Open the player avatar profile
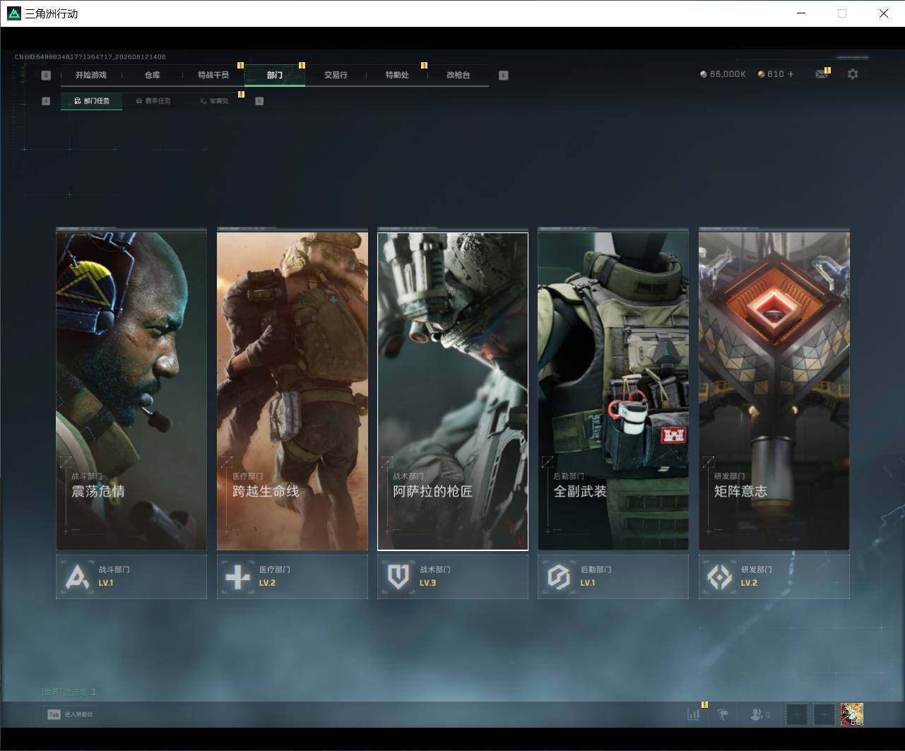Screen dimensions: 905x751 click(852, 714)
